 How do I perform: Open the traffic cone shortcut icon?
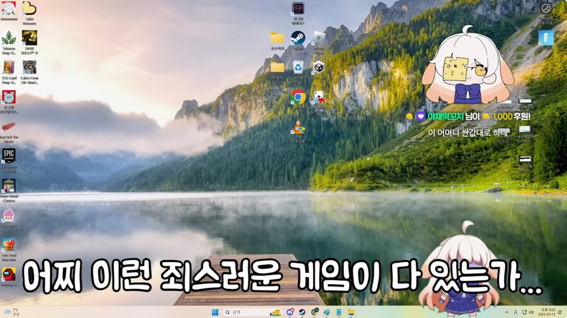point(299,127)
